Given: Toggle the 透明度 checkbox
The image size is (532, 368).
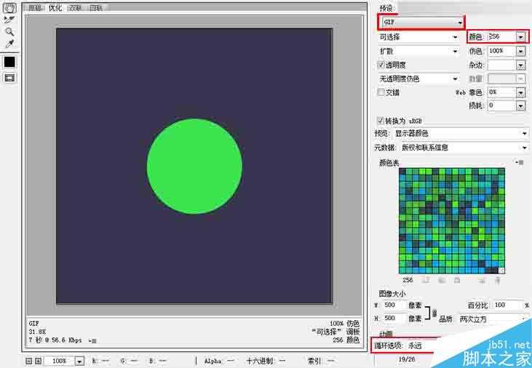Looking at the screenshot, I should 381,65.
